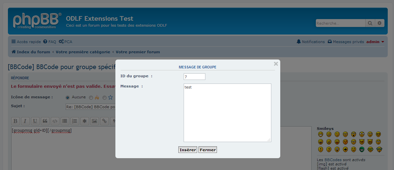
Task: Click the Fermer button
Action: (x=208, y=150)
